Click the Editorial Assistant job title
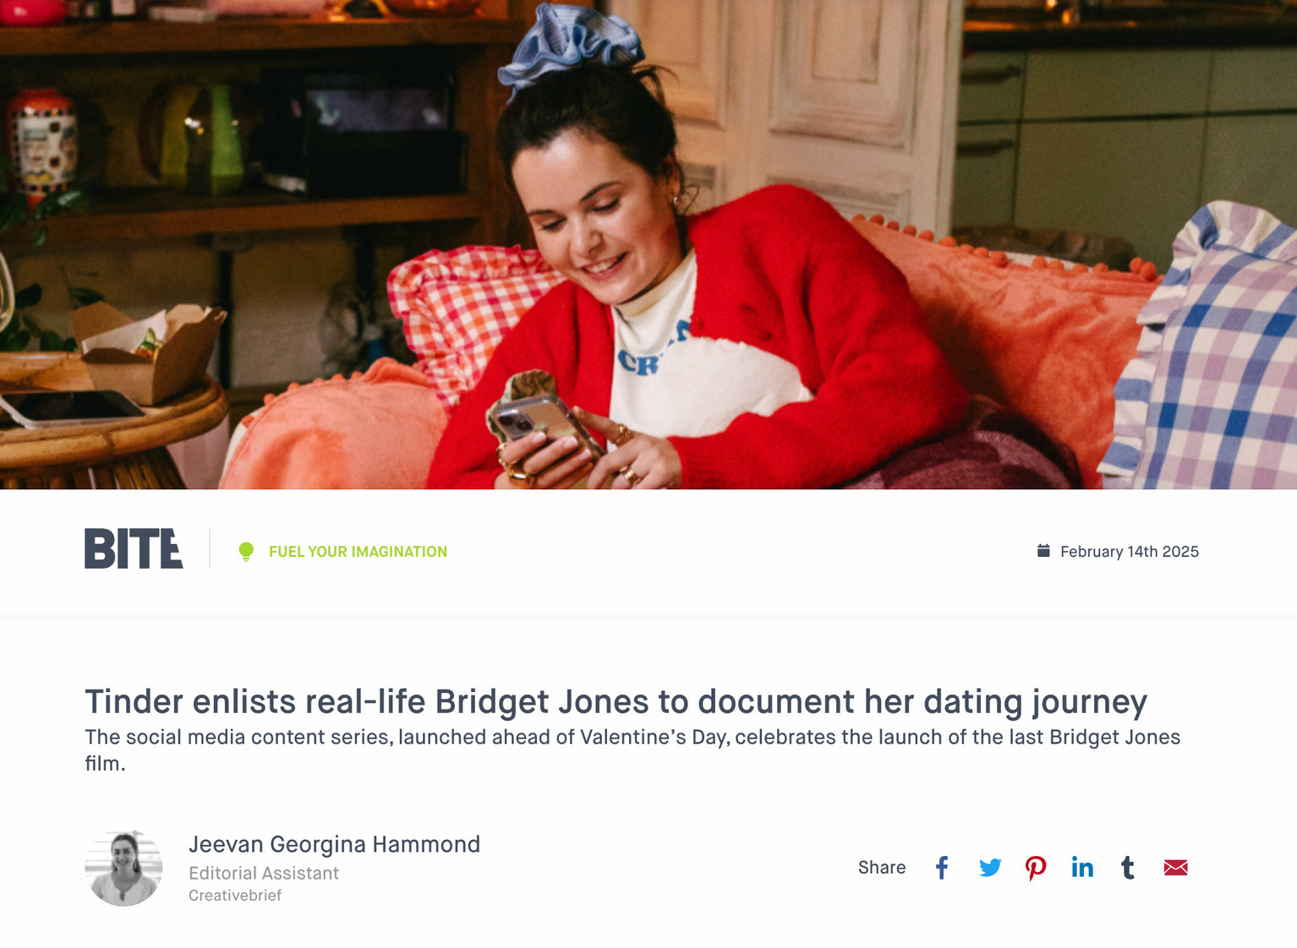The height and width of the screenshot is (948, 1297). click(264, 873)
